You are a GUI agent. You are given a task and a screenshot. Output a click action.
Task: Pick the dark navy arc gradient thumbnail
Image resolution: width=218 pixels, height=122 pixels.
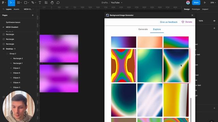[124, 100]
